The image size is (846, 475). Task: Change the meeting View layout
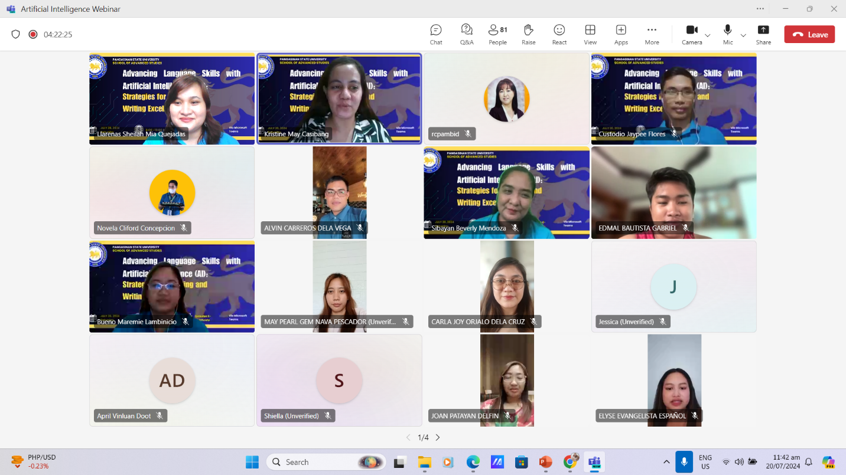pyautogui.click(x=590, y=34)
